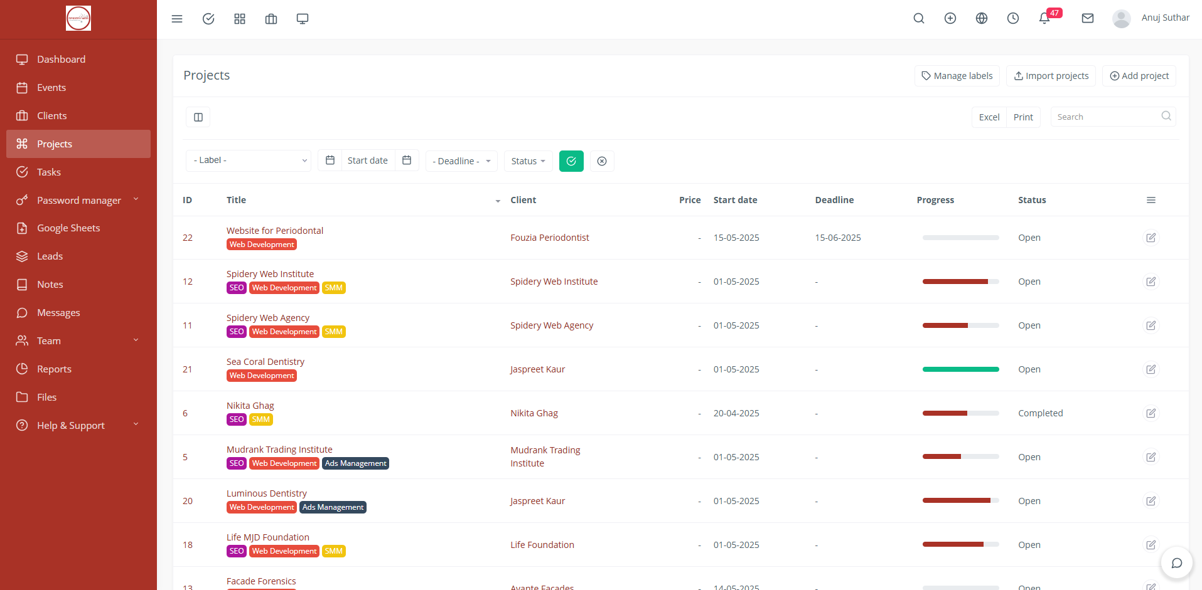
Task: Open the Nikita Ghag client link
Action: [534, 413]
